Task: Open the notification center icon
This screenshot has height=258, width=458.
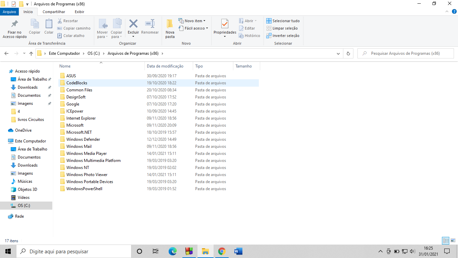Action: [x=447, y=251]
